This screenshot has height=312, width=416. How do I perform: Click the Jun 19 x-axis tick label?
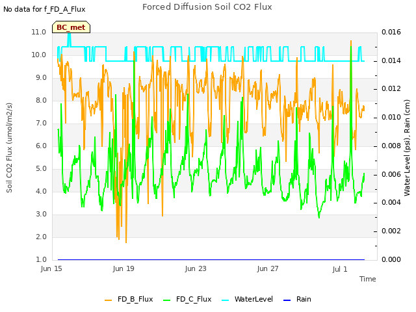point(123,268)
